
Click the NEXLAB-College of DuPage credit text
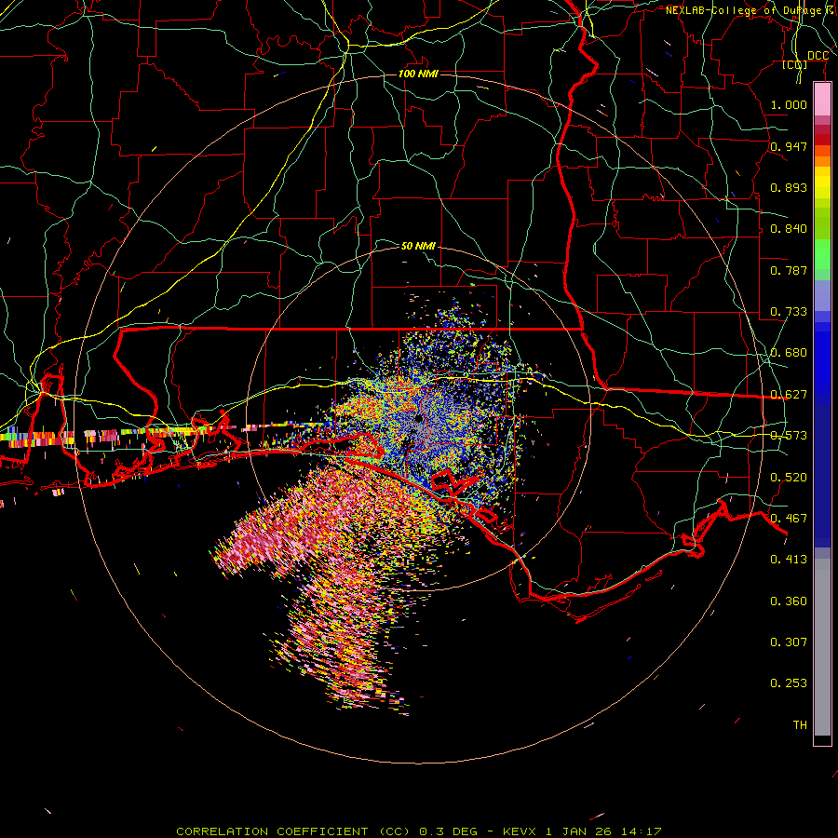(750, 10)
